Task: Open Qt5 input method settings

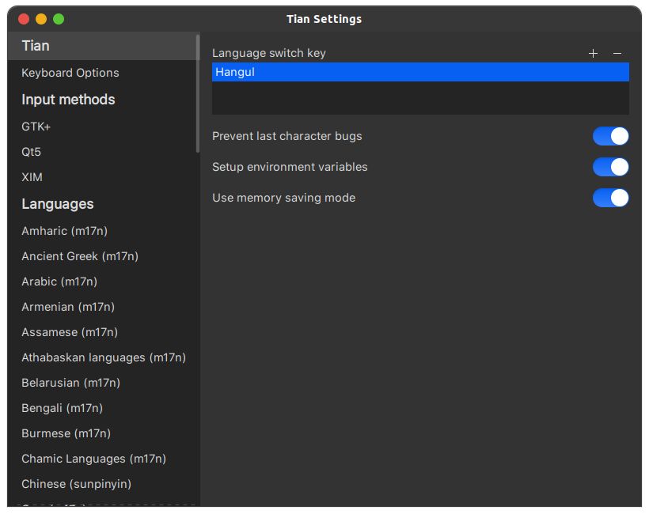Action: point(32,152)
